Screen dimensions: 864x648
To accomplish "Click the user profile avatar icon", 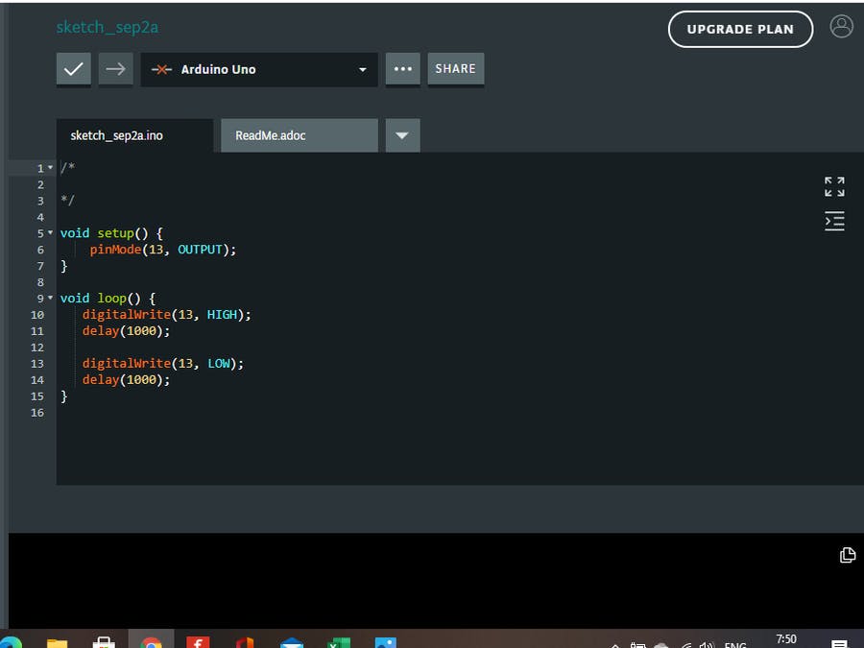I will [x=841, y=27].
